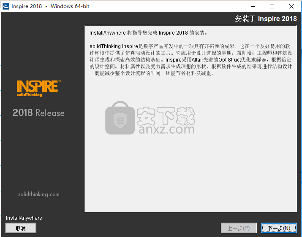Click the anxz.com watermark text
The width and height of the screenshot is (302, 237).
pos(166,129)
